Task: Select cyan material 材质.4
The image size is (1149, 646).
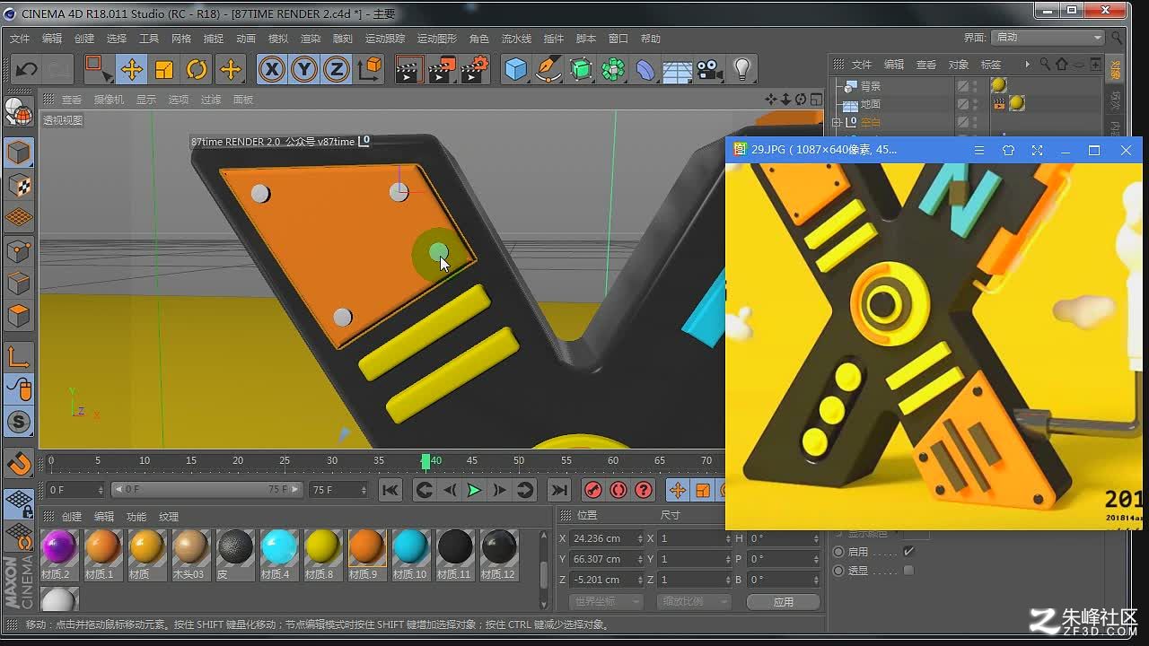Action: click(x=278, y=554)
